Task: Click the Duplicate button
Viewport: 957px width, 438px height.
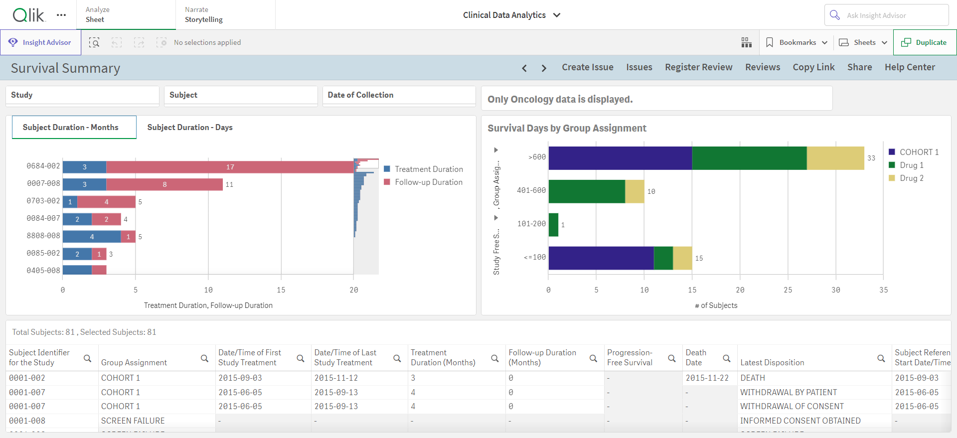Action: (x=925, y=42)
